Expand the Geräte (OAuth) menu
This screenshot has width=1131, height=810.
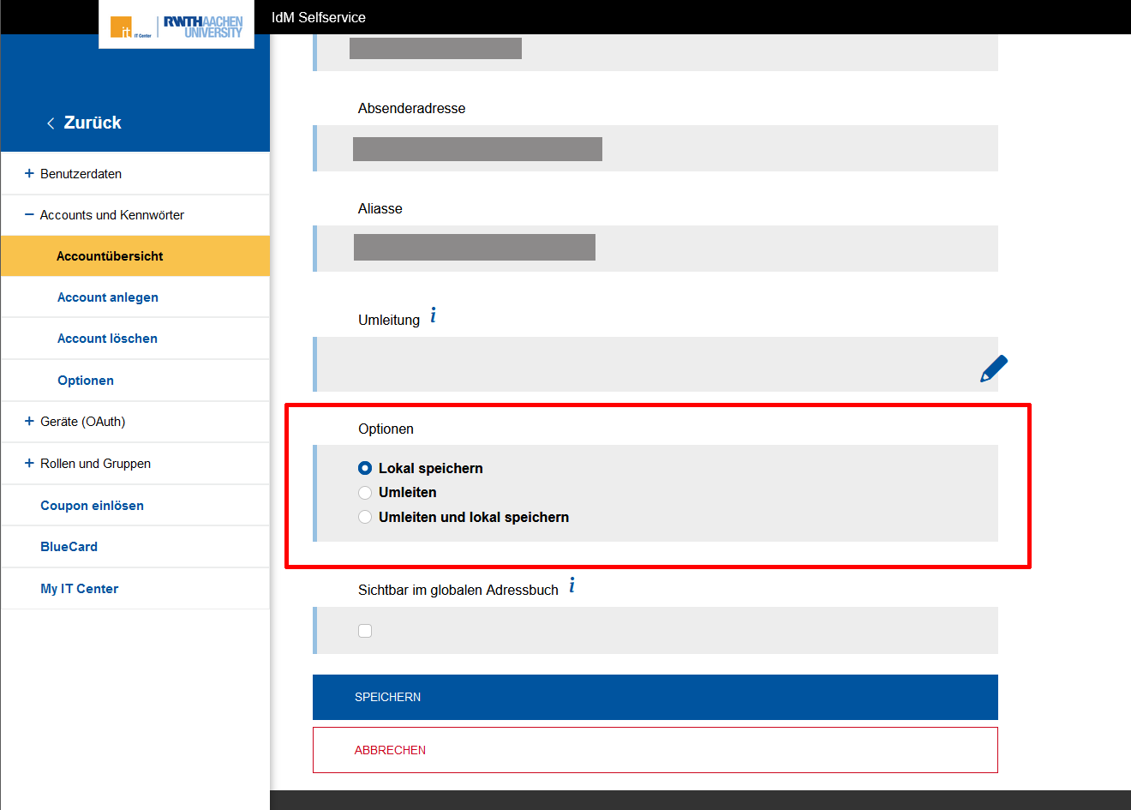point(29,422)
